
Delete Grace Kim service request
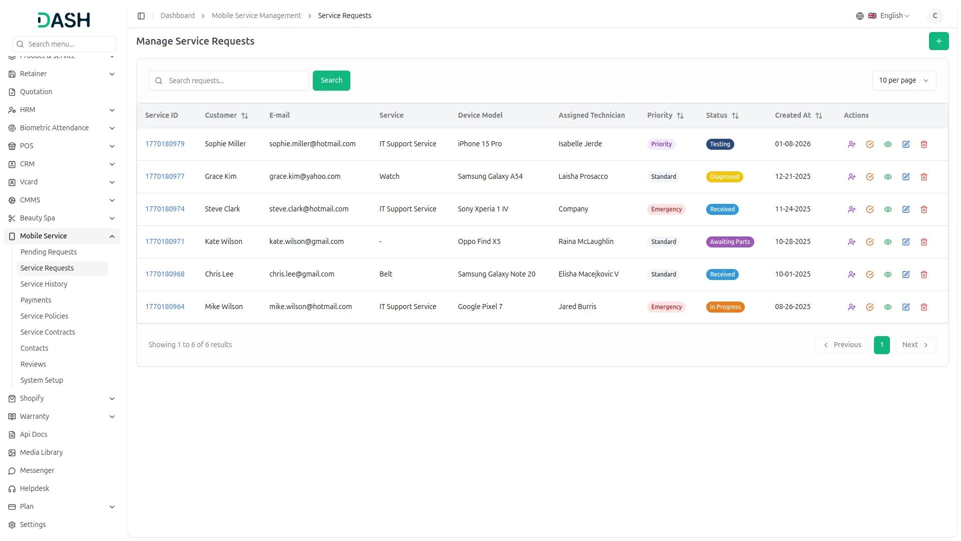923,177
